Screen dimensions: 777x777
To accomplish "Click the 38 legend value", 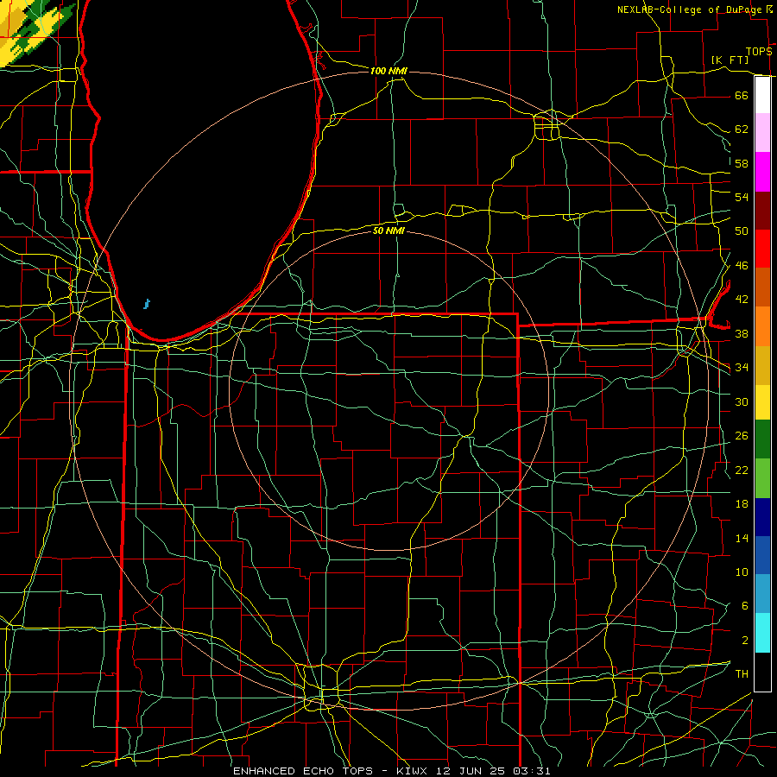I will point(742,333).
